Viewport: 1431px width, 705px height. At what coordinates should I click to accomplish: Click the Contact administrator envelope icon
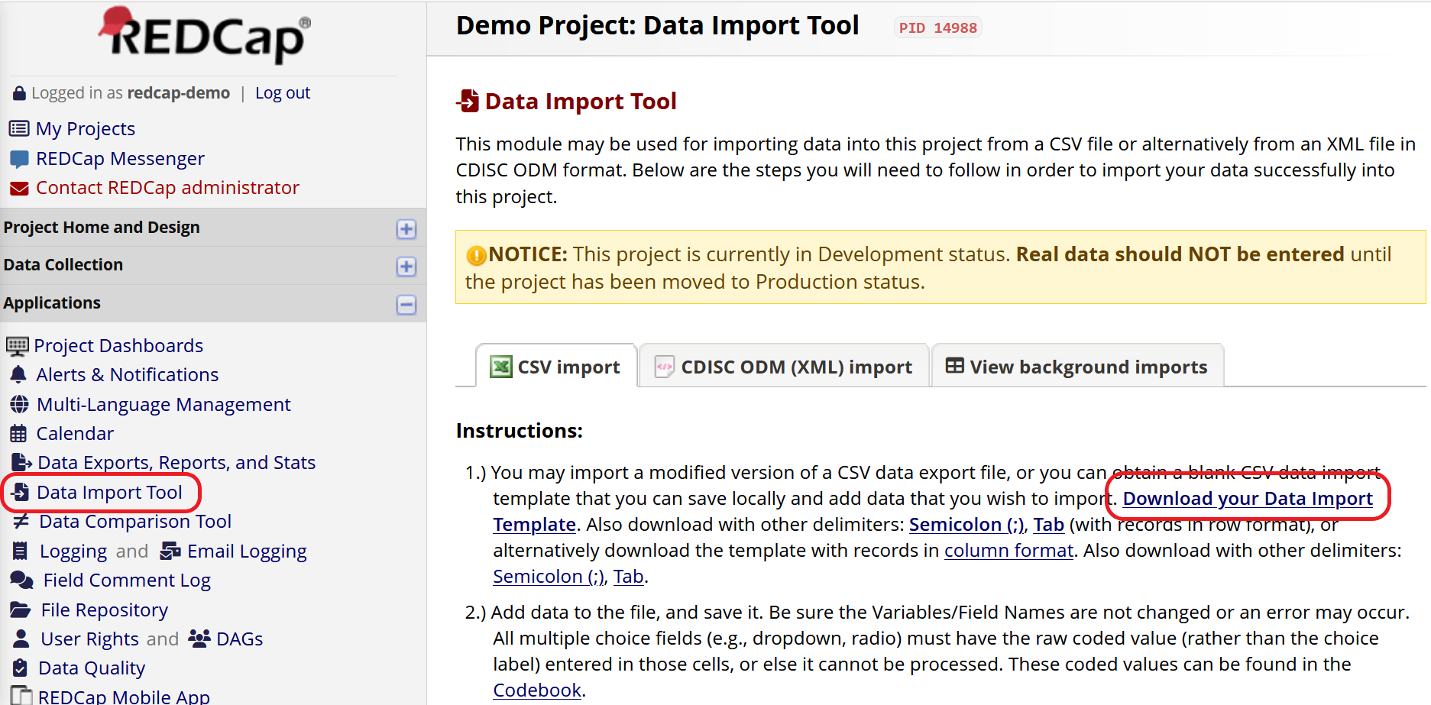tap(19, 188)
